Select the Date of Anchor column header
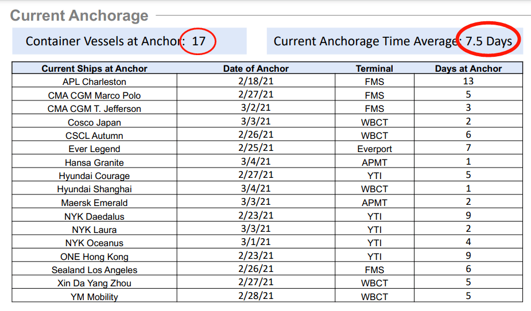The height and width of the screenshot is (311, 531). 255,68
